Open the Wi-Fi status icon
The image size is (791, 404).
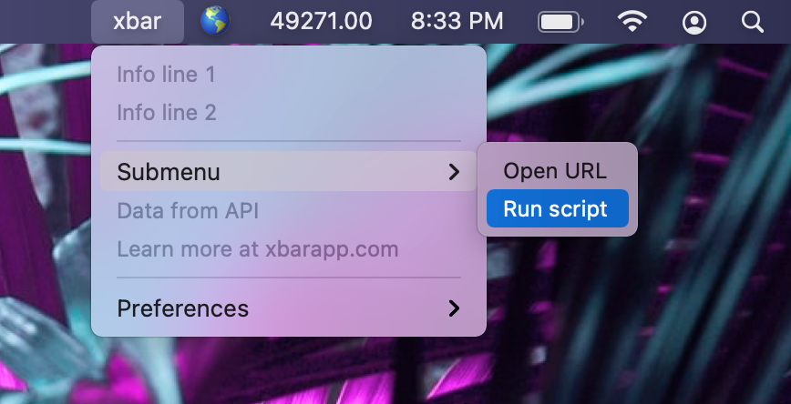(x=632, y=21)
